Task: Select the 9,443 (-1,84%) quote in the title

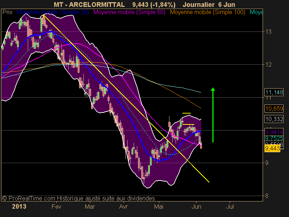Action: click(154, 4)
